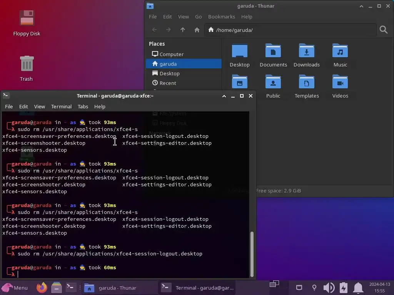Screen dimensions: 394x295
Task: Open Terminal File menu
Action: click(x=9, y=106)
